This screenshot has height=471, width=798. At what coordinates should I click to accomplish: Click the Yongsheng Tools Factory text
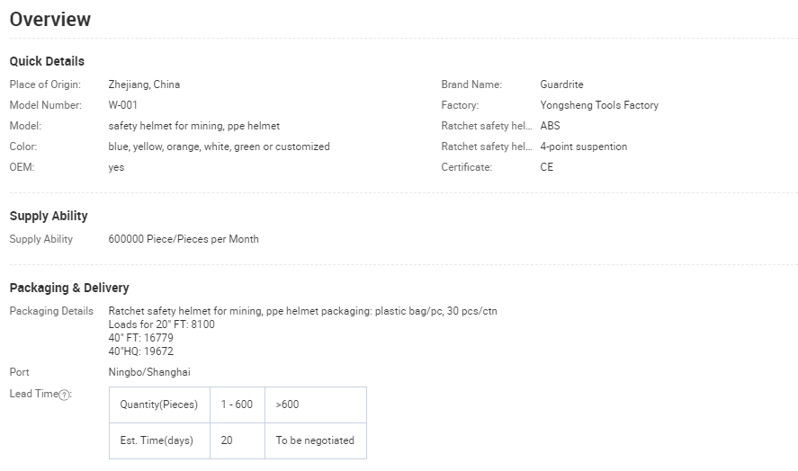(x=599, y=105)
